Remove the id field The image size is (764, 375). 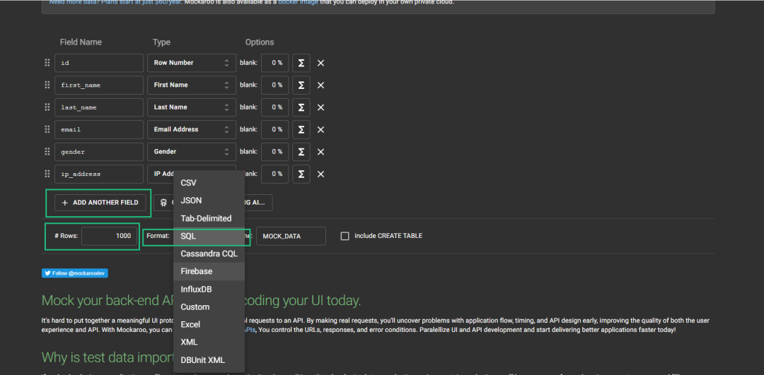pyautogui.click(x=320, y=63)
